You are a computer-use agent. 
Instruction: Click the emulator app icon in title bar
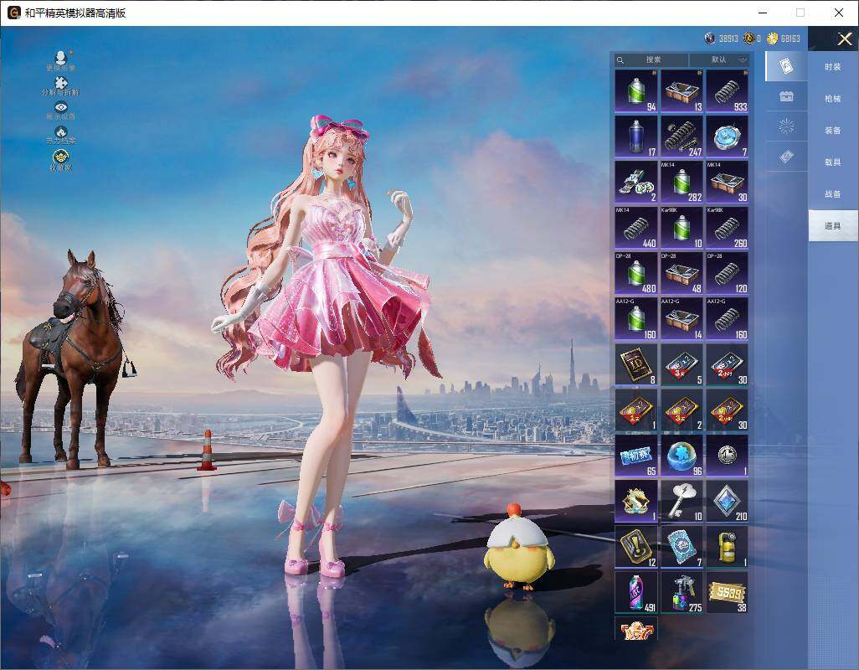pyautogui.click(x=13, y=13)
